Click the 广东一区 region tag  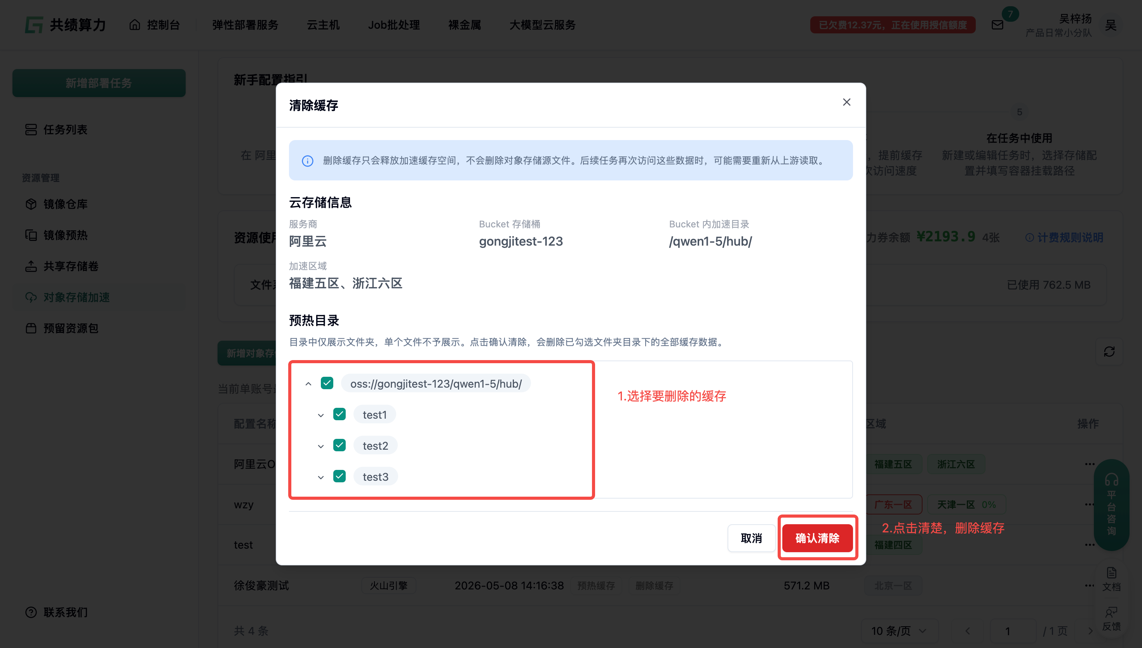click(x=893, y=504)
